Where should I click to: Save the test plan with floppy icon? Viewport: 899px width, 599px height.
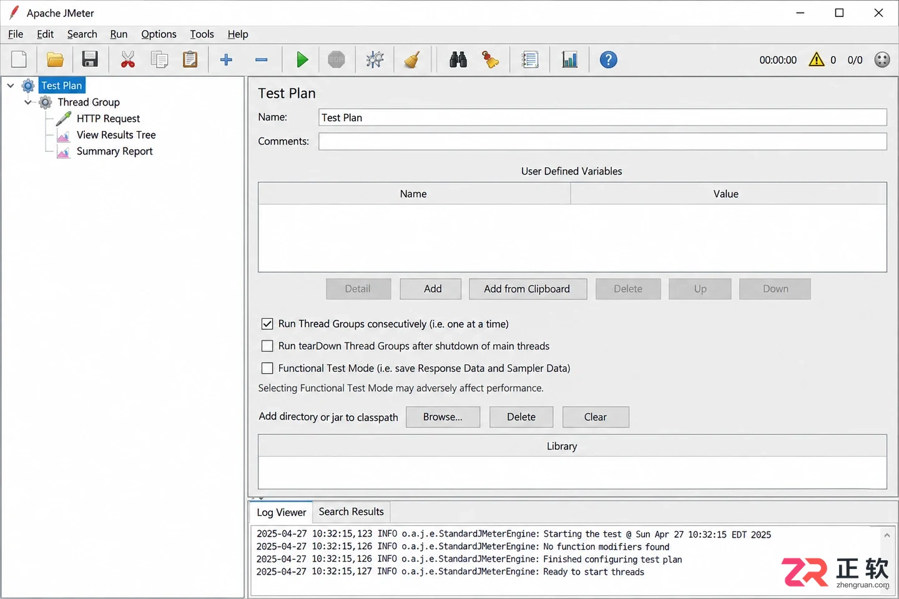tap(90, 60)
